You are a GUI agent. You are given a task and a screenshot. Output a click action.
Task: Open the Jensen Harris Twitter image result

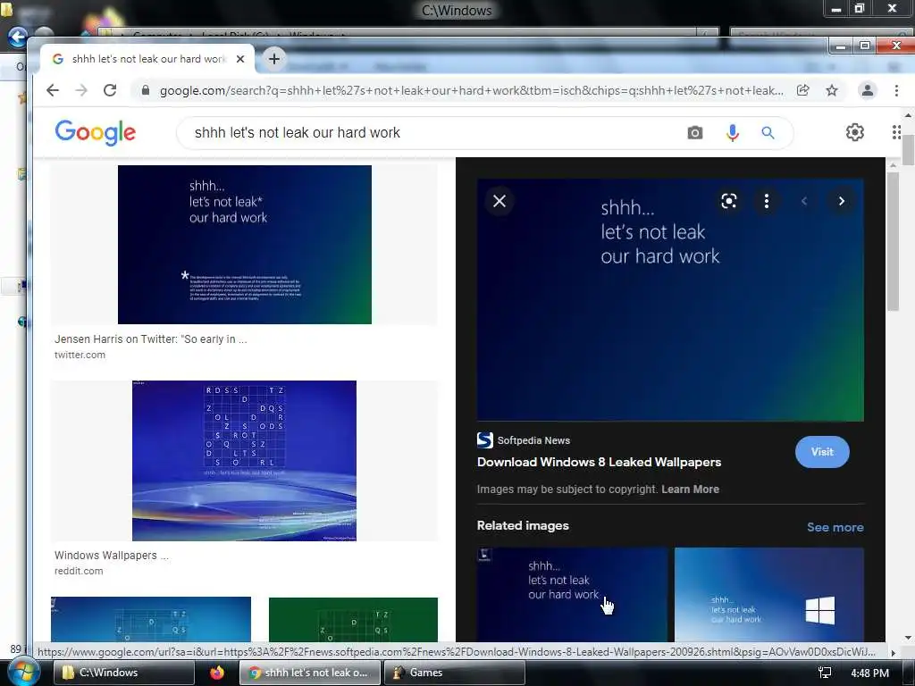click(245, 245)
